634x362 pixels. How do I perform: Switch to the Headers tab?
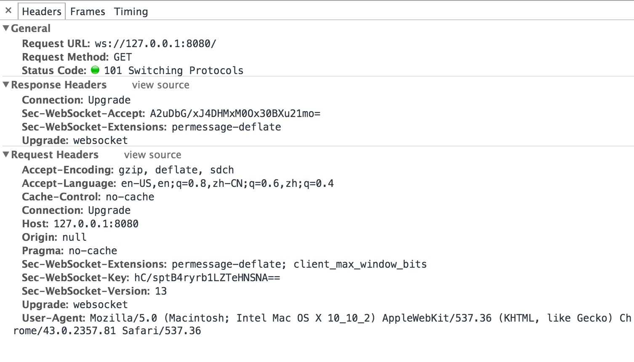click(42, 11)
